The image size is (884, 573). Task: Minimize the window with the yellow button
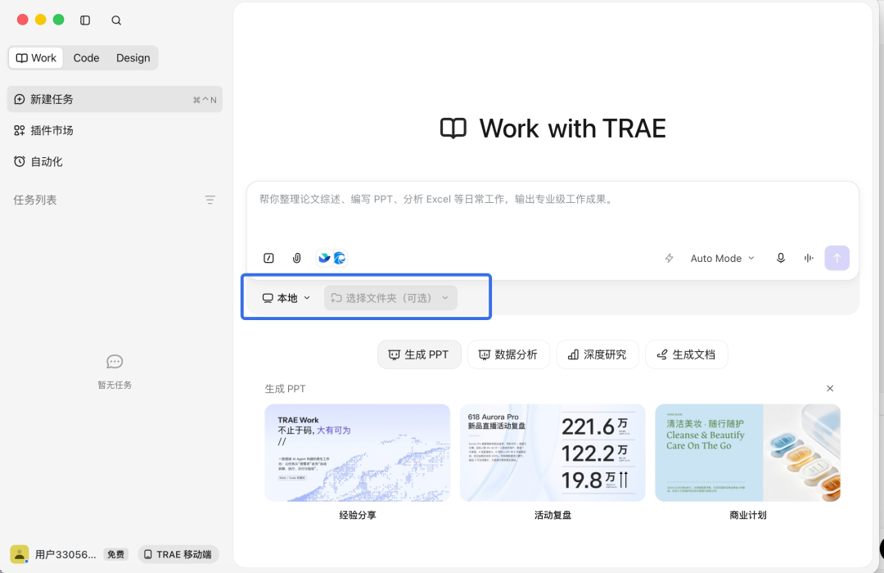(41, 20)
